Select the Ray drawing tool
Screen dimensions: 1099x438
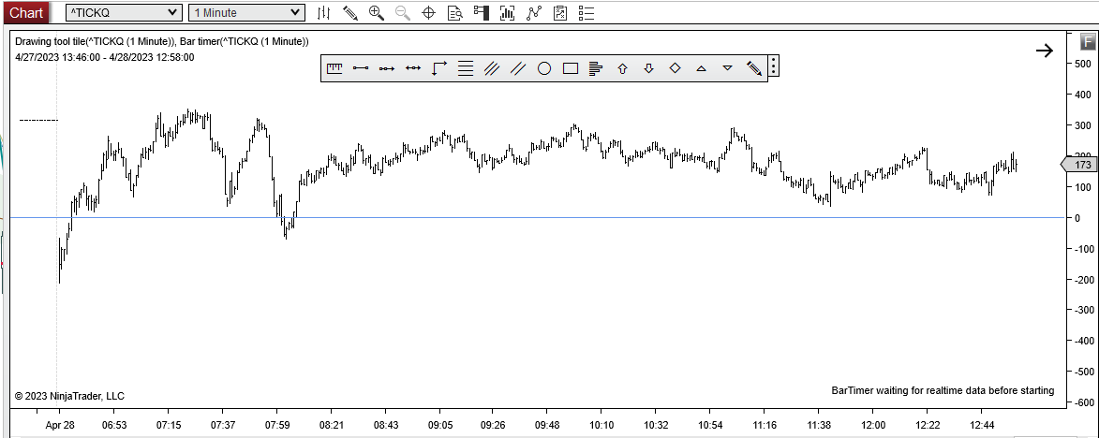tap(387, 68)
